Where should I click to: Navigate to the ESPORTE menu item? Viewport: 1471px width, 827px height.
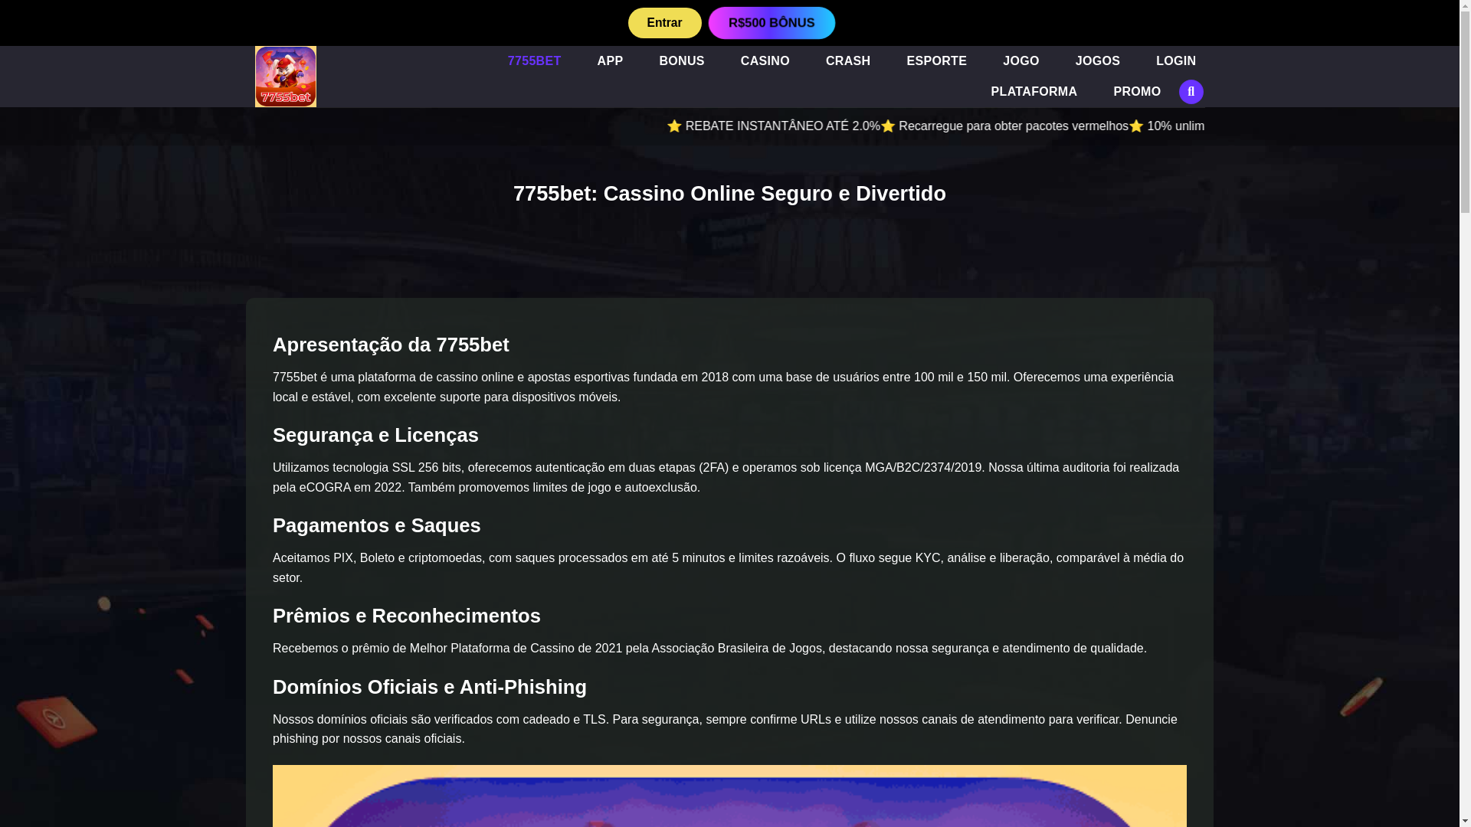click(936, 61)
